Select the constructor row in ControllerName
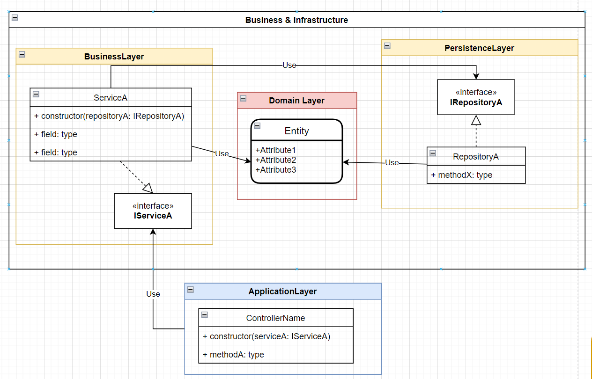The image size is (592, 379). (267, 336)
